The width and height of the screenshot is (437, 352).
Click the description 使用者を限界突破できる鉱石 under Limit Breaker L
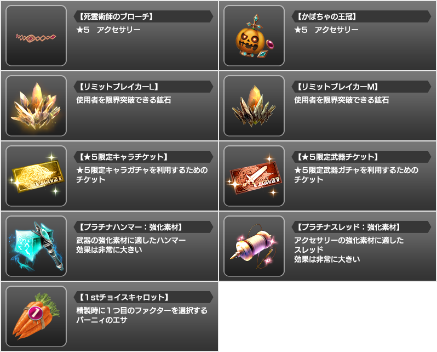(123, 100)
